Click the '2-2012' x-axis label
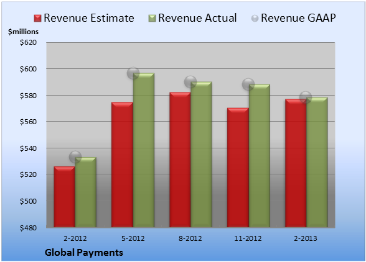 click(75, 238)
